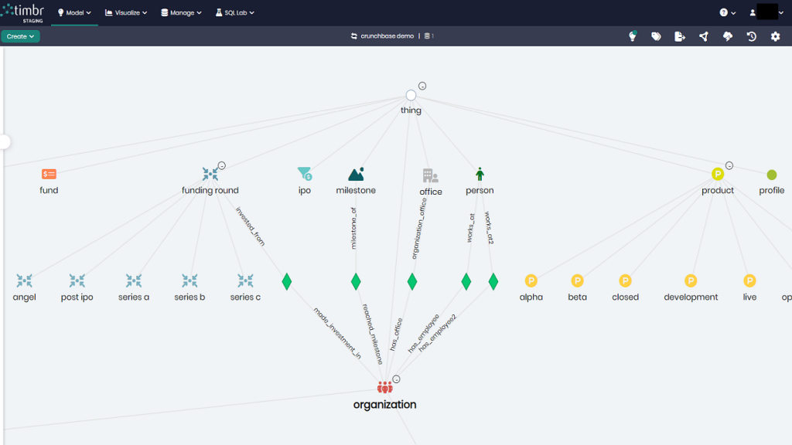This screenshot has height=445, width=792.
Task: Select the beta product node
Action: (577, 280)
